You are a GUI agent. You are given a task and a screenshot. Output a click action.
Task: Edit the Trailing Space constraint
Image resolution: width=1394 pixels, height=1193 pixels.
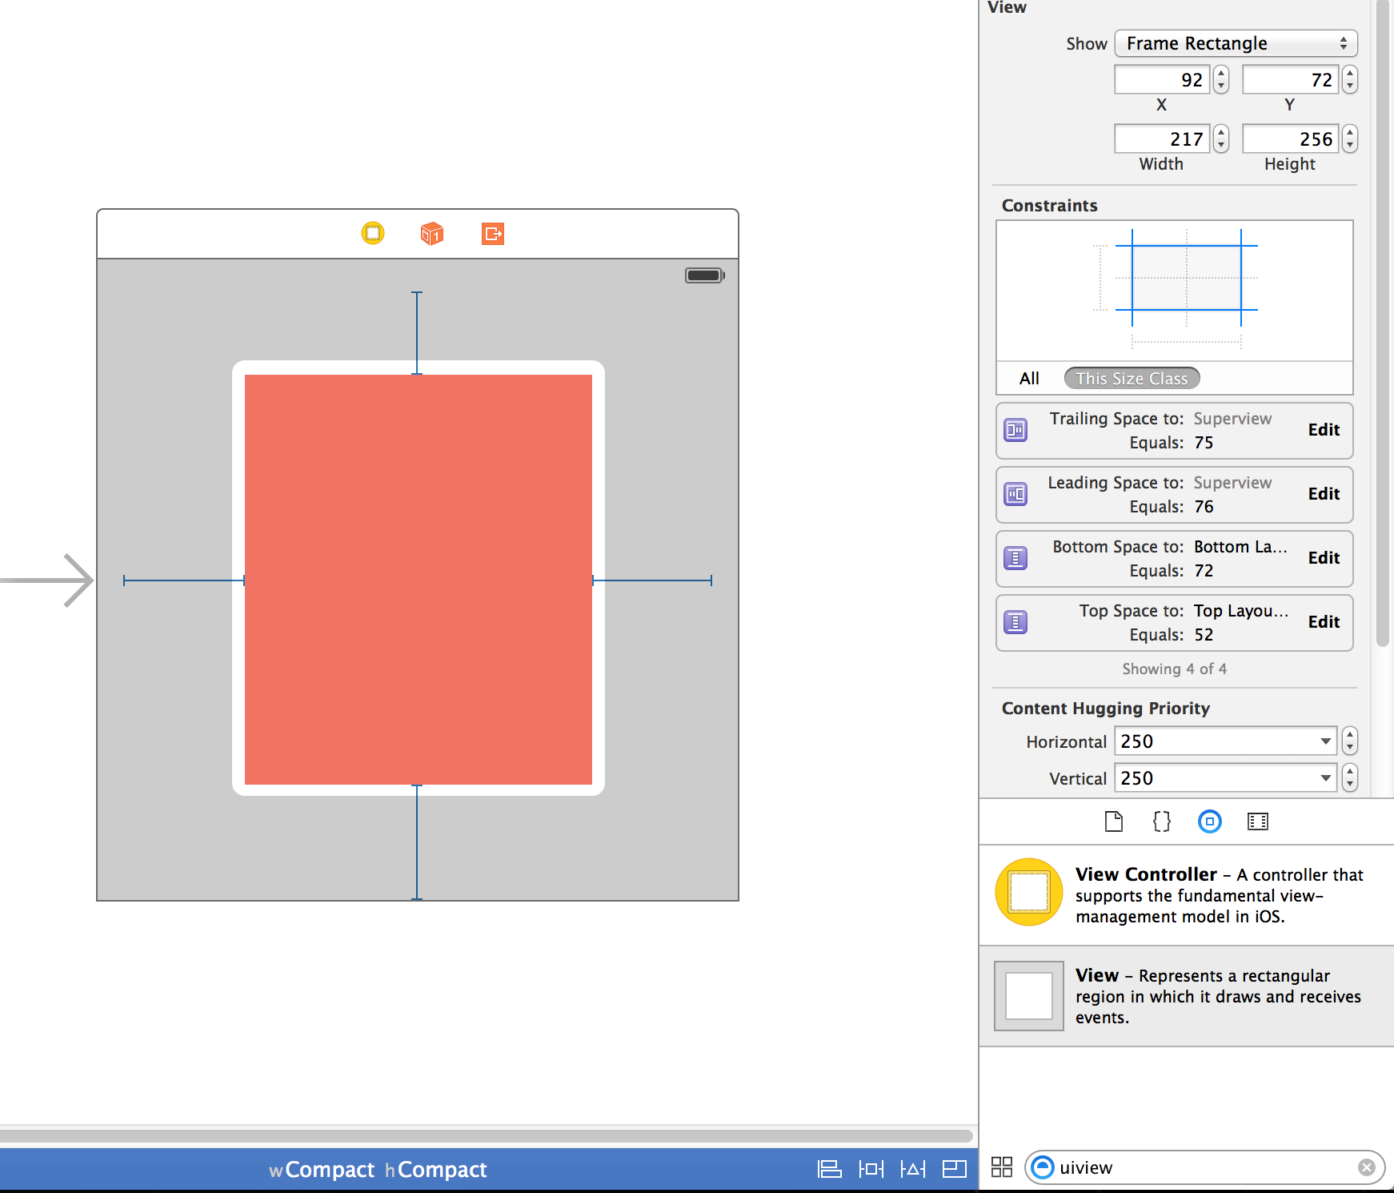point(1324,430)
